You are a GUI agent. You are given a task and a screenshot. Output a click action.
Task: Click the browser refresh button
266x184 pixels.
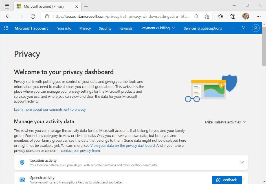pos(33,16)
